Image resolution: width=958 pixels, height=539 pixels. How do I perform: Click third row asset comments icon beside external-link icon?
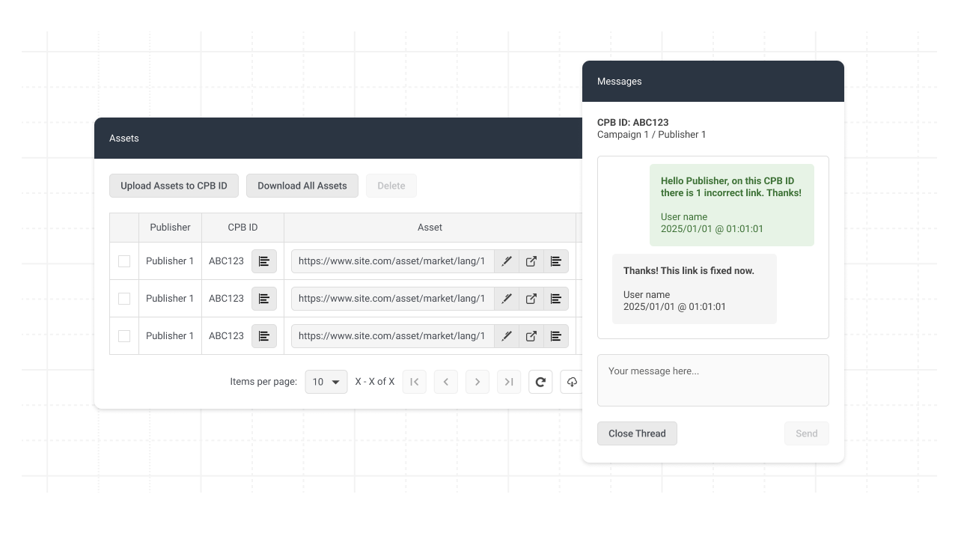(x=556, y=336)
